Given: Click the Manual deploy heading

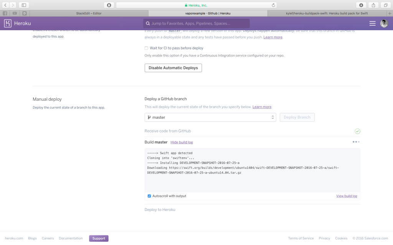Looking at the screenshot, I should tap(47, 99).
